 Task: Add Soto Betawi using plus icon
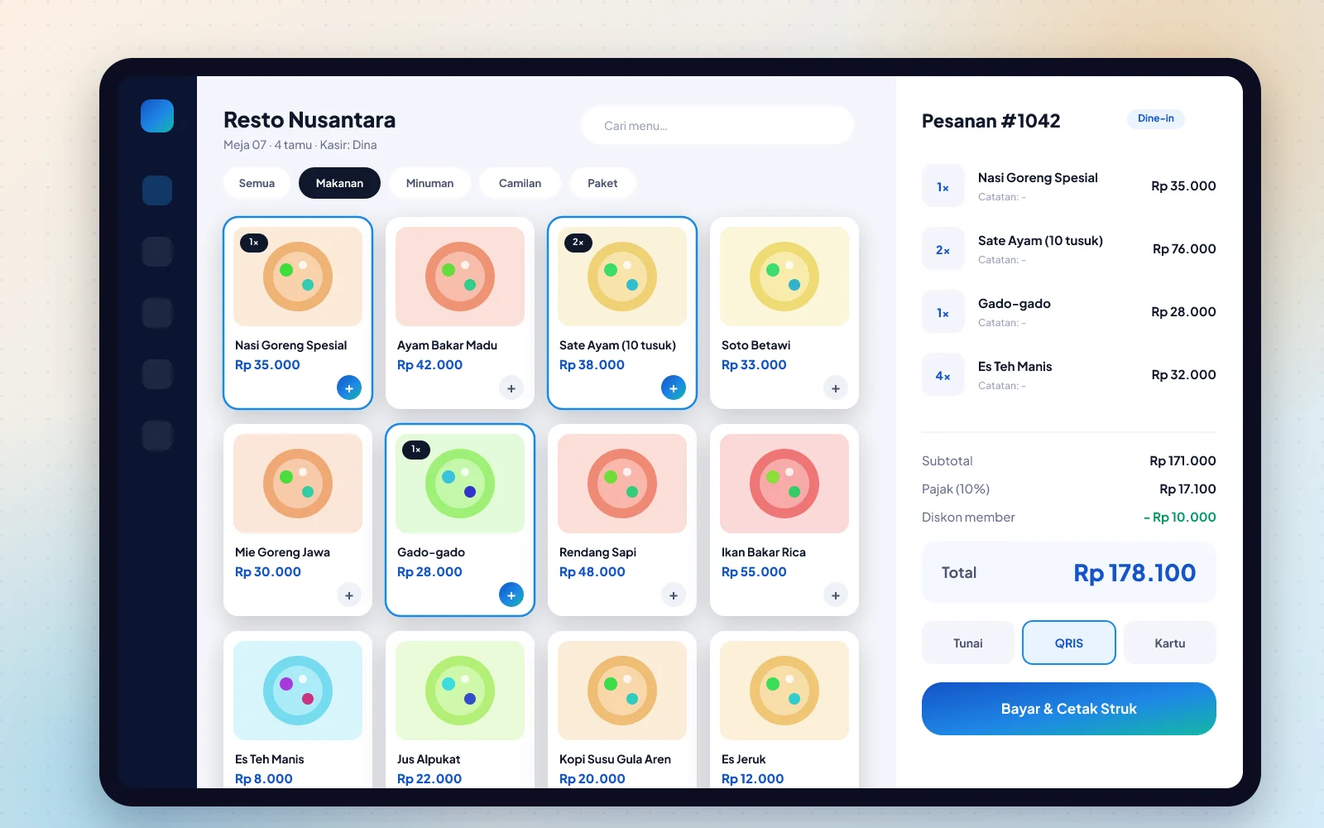(x=836, y=388)
